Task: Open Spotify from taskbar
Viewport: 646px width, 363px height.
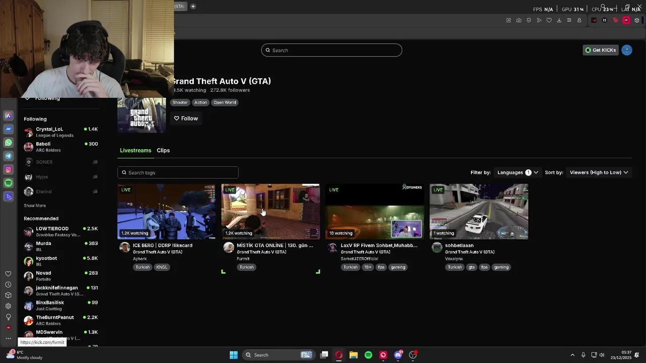Action: tap(368, 355)
